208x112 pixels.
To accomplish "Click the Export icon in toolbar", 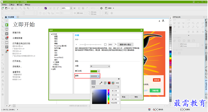I will click(x=54, y=8).
